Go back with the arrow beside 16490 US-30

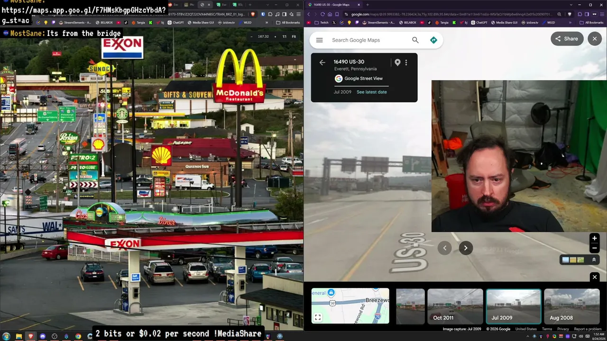322,63
